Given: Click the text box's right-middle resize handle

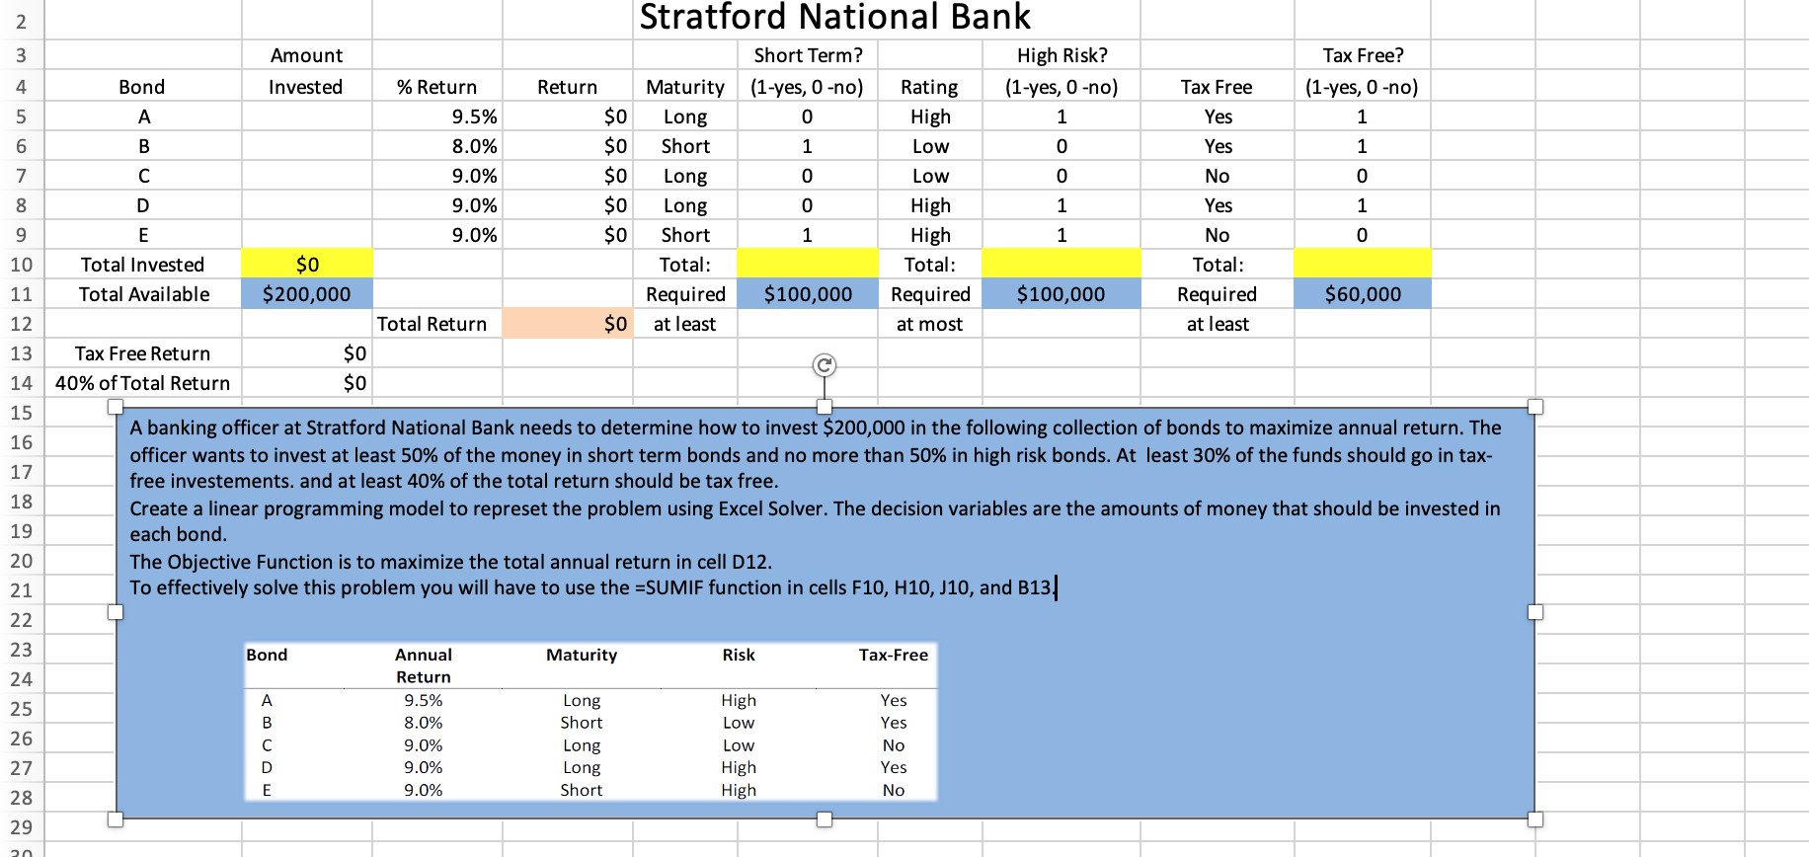Looking at the screenshot, I should [x=1534, y=612].
